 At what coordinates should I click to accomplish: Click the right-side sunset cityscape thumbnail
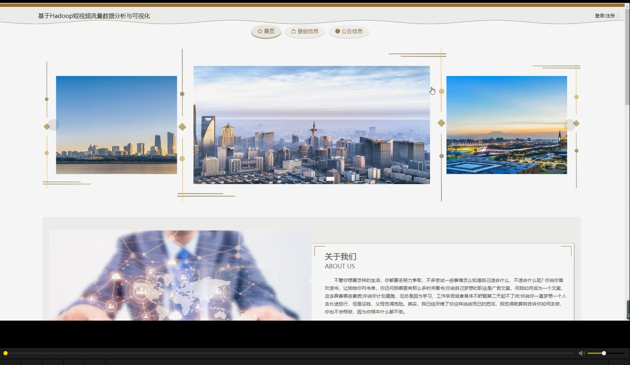point(507,124)
